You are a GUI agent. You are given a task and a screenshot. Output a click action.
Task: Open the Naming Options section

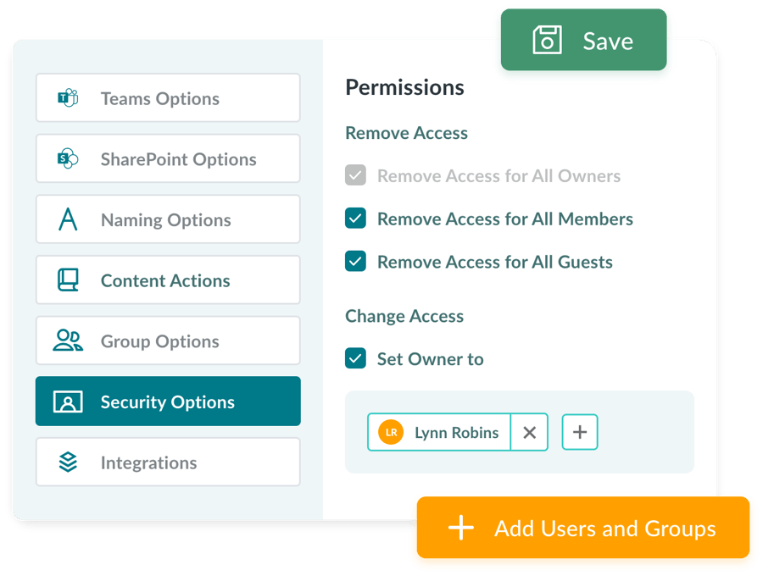(168, 219)
